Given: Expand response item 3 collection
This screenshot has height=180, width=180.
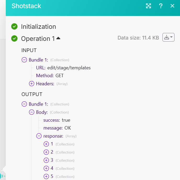Looking at the screenshot, I should click(x=46, y=160).
